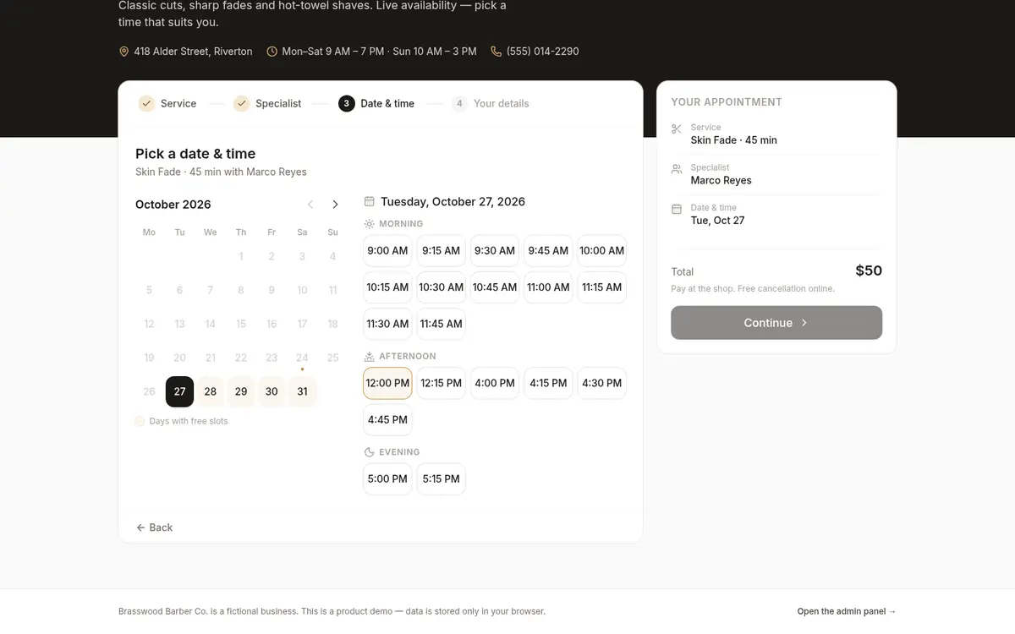Choose the 4:30 PM slot

click(x=602, y=383)
